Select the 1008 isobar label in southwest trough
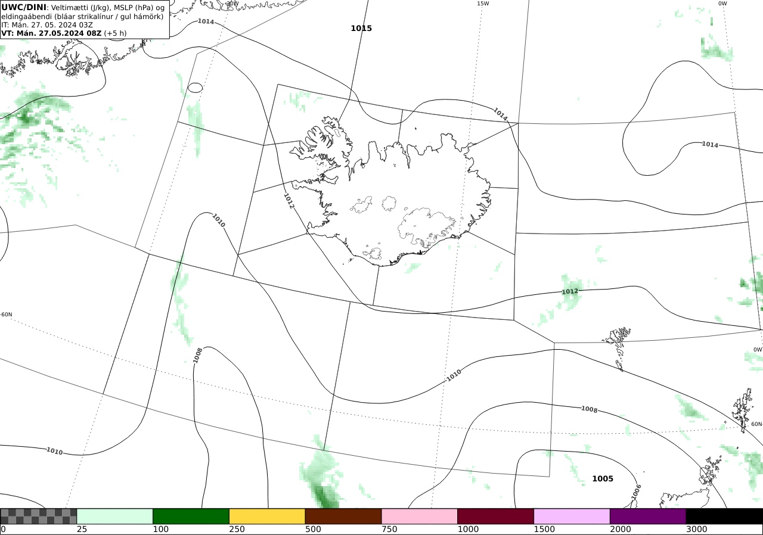Image resolution: width=763 pixels, height=535 pixels. pyautogui.click(x=198, y=355)
